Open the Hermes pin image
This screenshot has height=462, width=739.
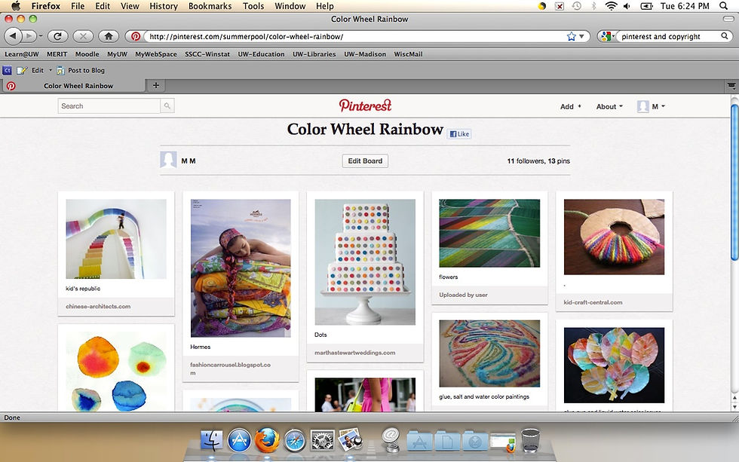point(241,268)
